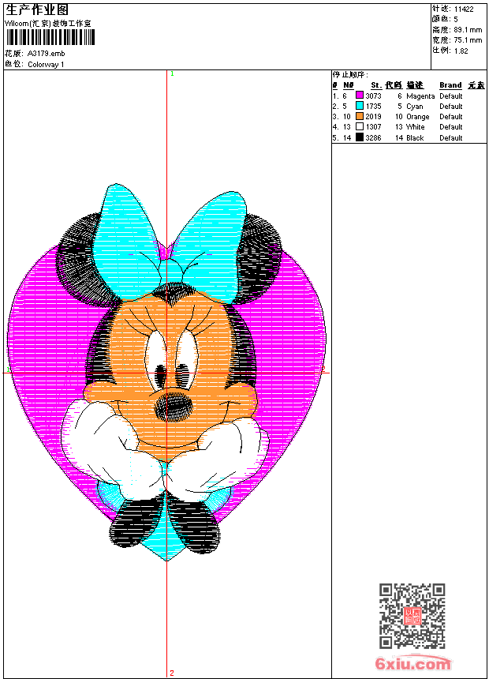489x679 pixels.
Task: Click the '元素' column header
Action: click(476, 85)
